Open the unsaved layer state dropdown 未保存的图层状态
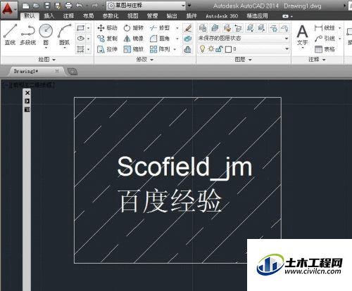Screen dimensions: 352x291 (244, 39)
